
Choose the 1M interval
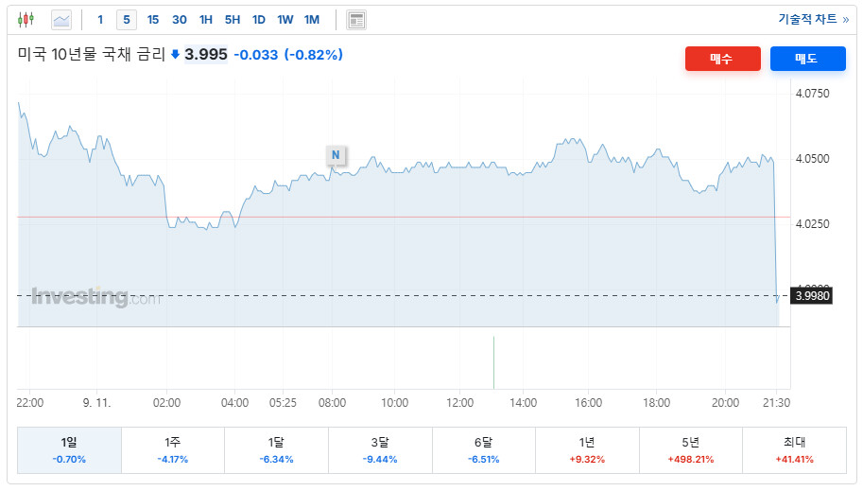312,20
